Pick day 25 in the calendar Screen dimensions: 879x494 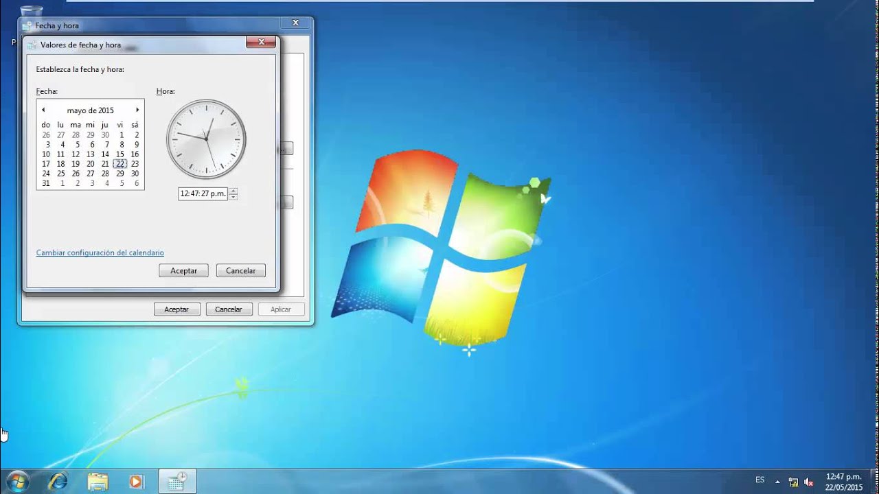coord(60,174)
